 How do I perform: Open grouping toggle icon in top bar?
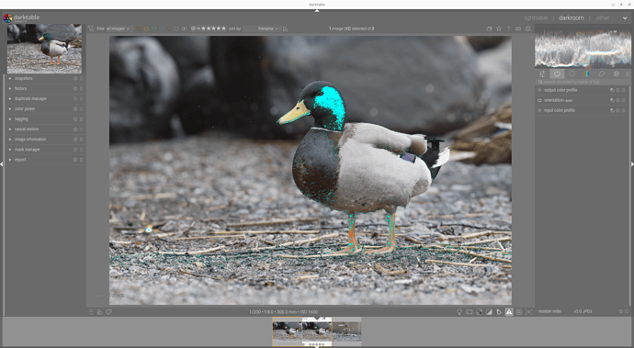(x=489, y=28)
